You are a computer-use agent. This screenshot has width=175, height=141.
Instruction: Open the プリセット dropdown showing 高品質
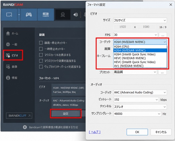tap(135, 72)
